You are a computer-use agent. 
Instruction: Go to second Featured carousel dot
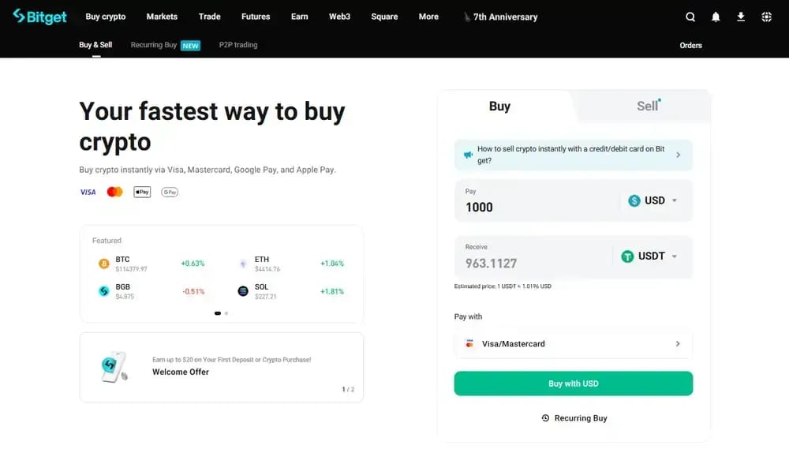coord(226,313)
